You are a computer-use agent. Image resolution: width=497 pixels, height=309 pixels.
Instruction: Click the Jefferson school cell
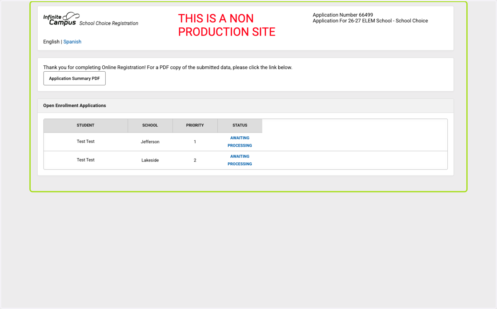point(150,142)
